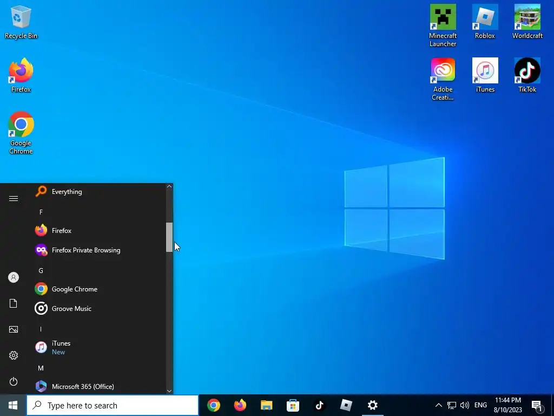Launch Everything from the app list
The height and width of the screenshot is (416, 554).
(x=99, y=192)
